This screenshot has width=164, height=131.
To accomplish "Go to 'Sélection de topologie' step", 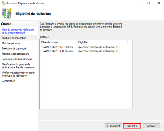I will point(14,48).
